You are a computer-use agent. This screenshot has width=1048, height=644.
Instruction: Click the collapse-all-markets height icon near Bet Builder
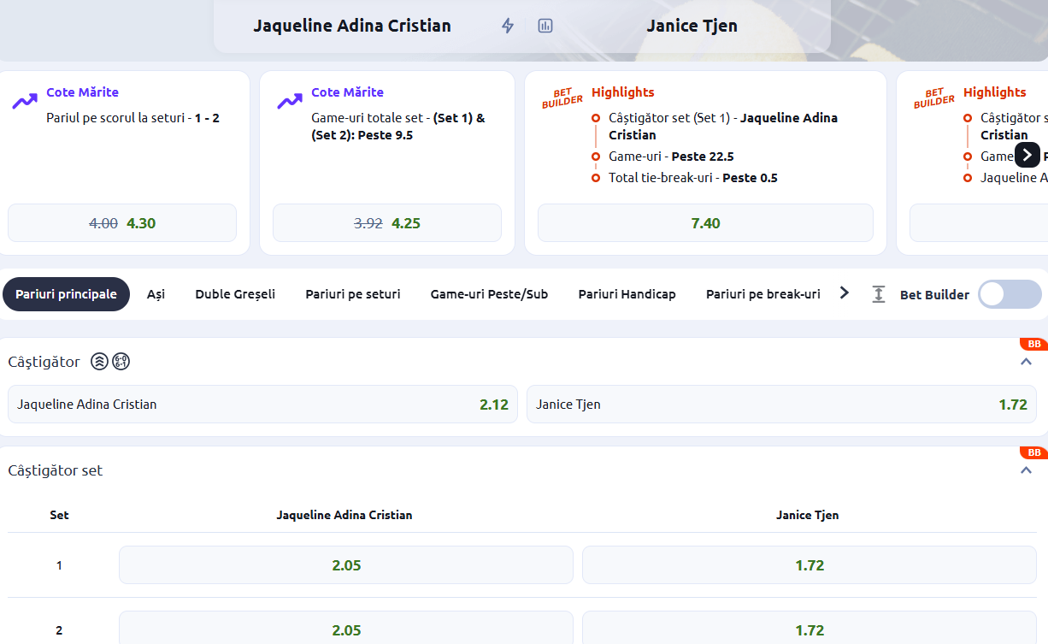click(x=878, y=293)
